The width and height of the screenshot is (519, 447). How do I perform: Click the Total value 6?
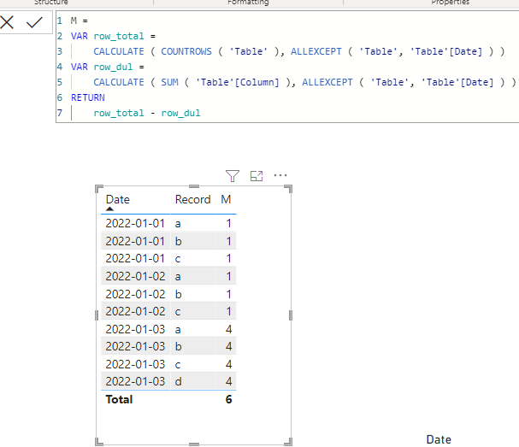228,399
